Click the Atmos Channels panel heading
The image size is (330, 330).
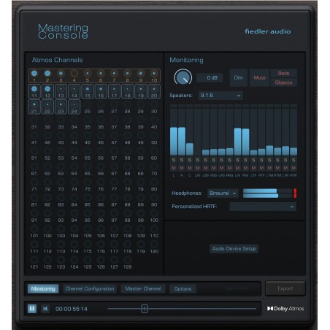tap(58, 60)
